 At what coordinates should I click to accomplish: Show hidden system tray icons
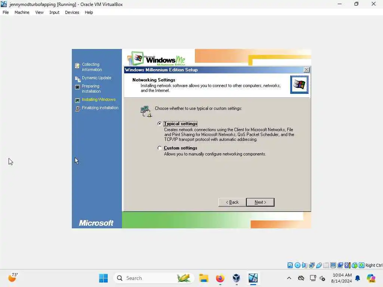pos(289,278)
